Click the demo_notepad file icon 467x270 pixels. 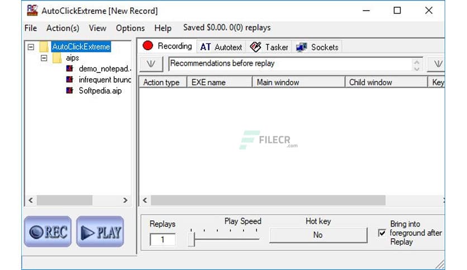pyautogui.click(x=70, y=69)
